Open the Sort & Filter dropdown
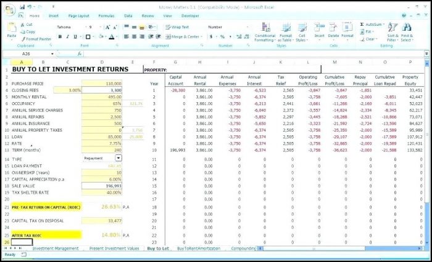The height and width of the screenshot is (262, 432). click(393, 33)
